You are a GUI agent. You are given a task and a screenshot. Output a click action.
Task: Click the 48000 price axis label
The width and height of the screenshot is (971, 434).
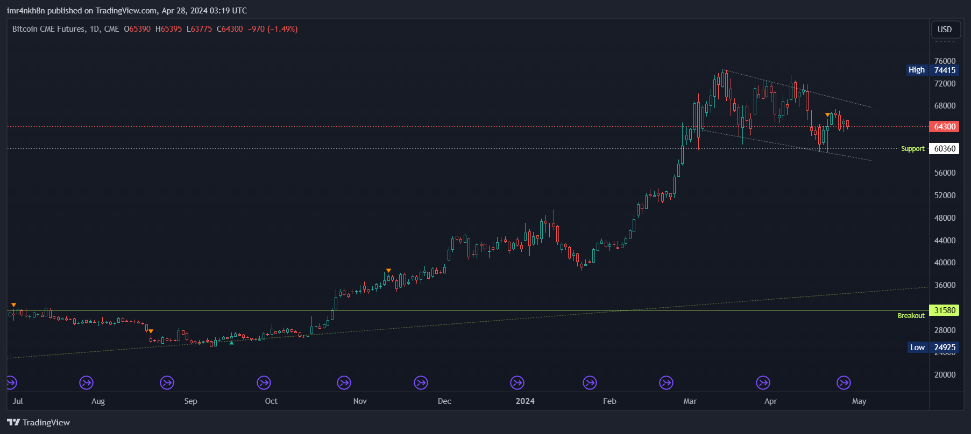tap(945, 218)
